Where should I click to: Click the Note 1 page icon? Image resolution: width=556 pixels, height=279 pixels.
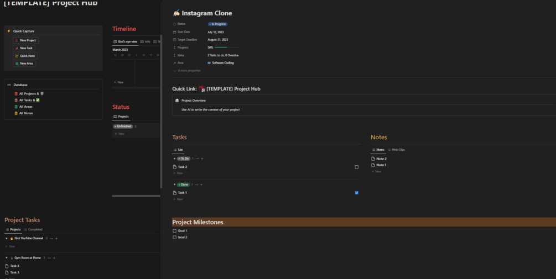coord(373,165)
